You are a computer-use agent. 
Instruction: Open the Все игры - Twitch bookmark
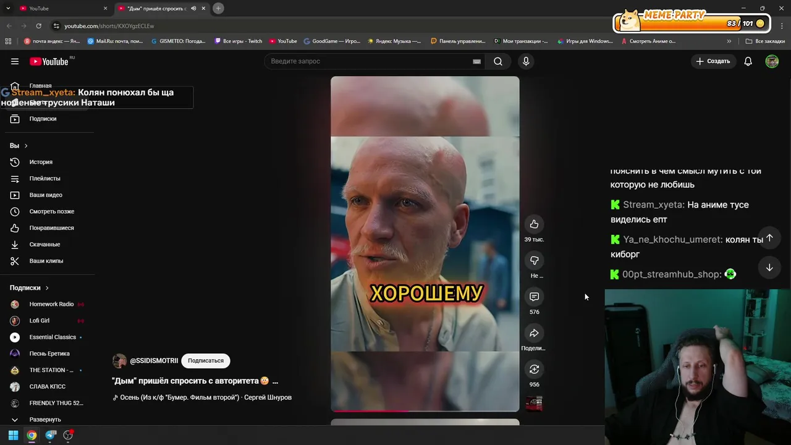point(239,41)
